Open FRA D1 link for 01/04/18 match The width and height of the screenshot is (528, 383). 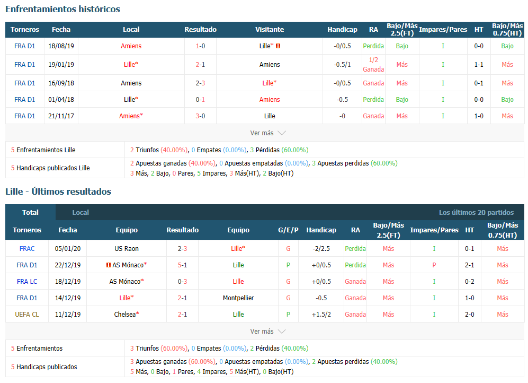point(24,99)
